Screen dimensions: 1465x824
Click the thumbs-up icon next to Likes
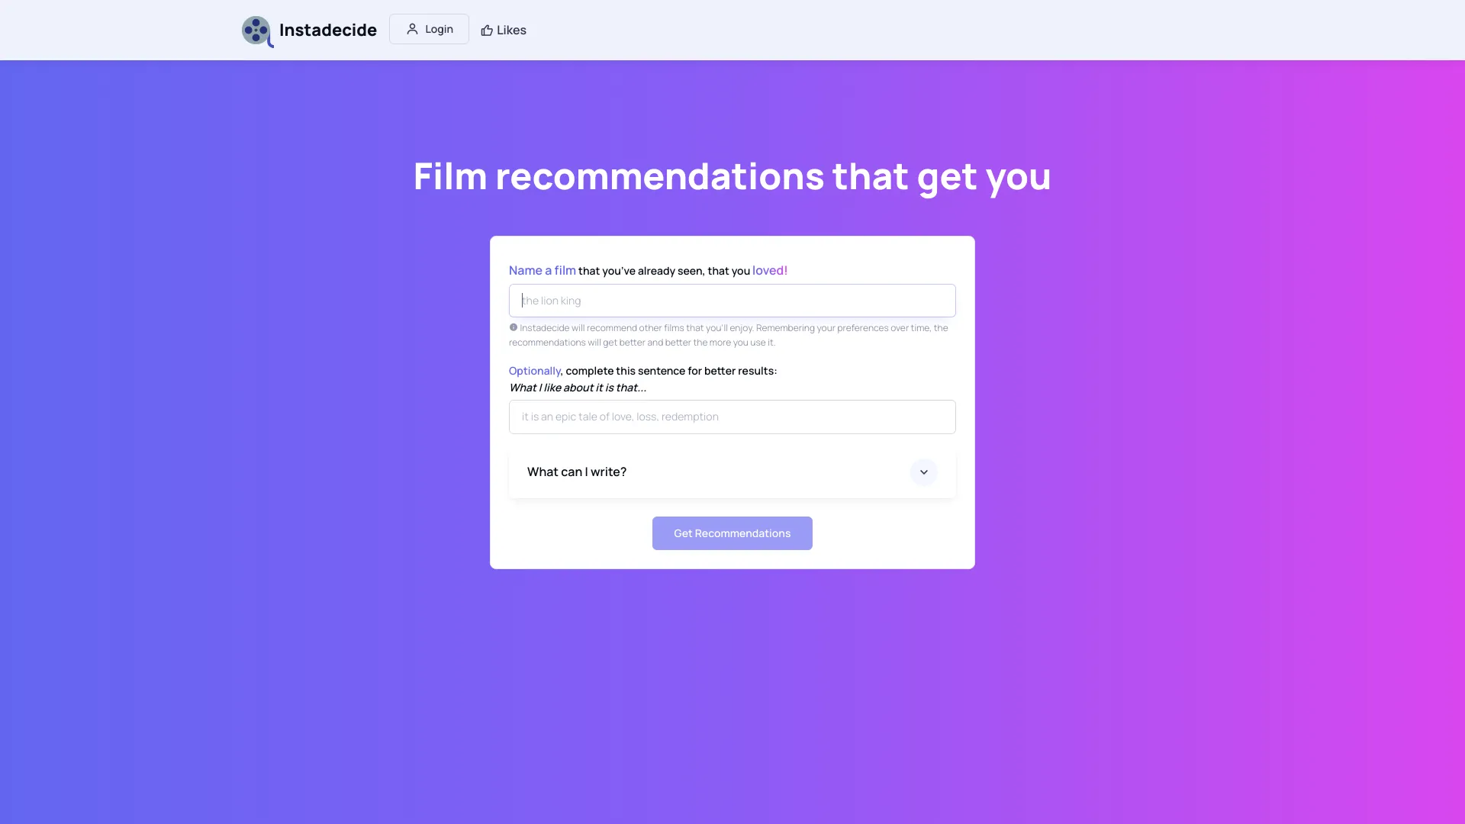(486, 30)
